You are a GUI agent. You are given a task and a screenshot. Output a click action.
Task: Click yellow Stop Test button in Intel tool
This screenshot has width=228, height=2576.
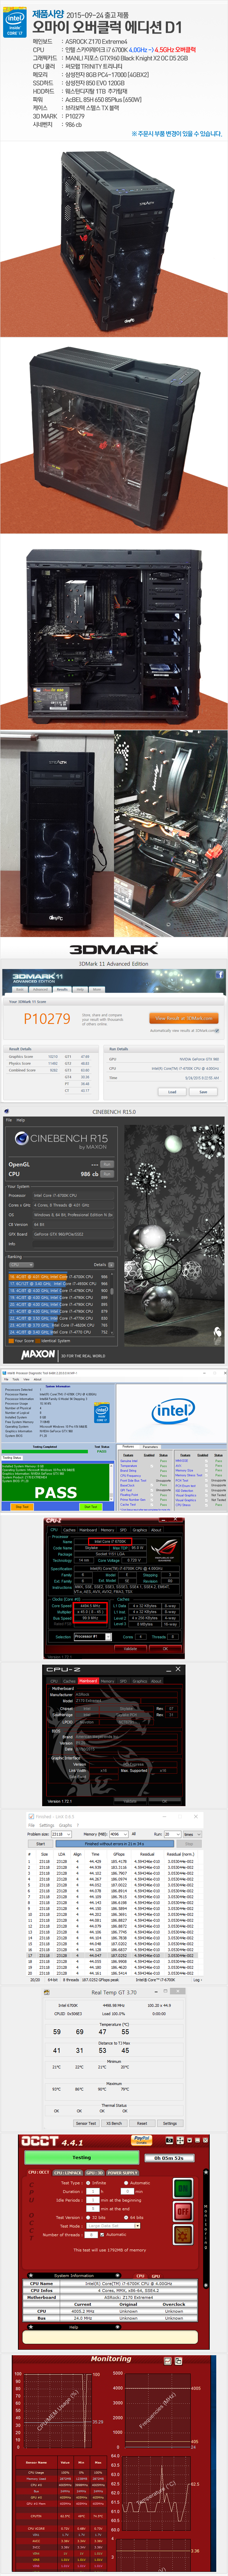pyautogui.click(x=22, y=1507)
